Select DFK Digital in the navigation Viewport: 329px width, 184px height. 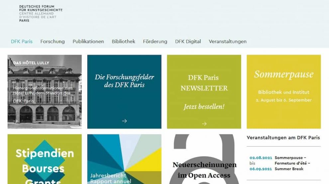pos(188,42)
